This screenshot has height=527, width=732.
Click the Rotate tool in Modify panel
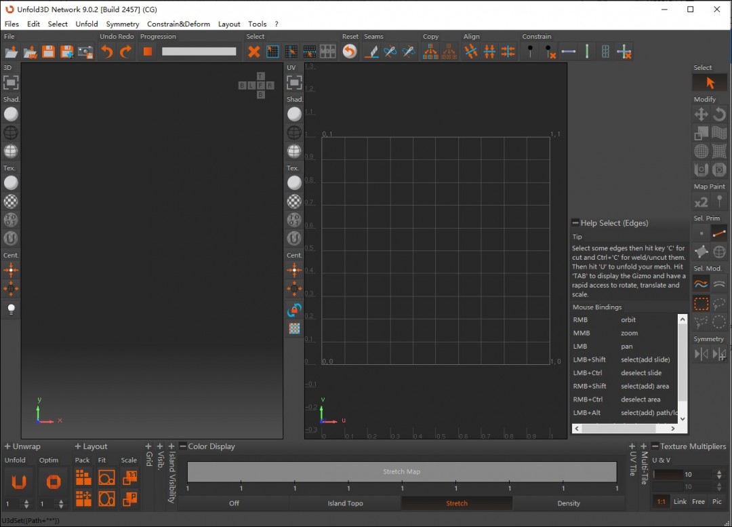[x=719, y=114]
